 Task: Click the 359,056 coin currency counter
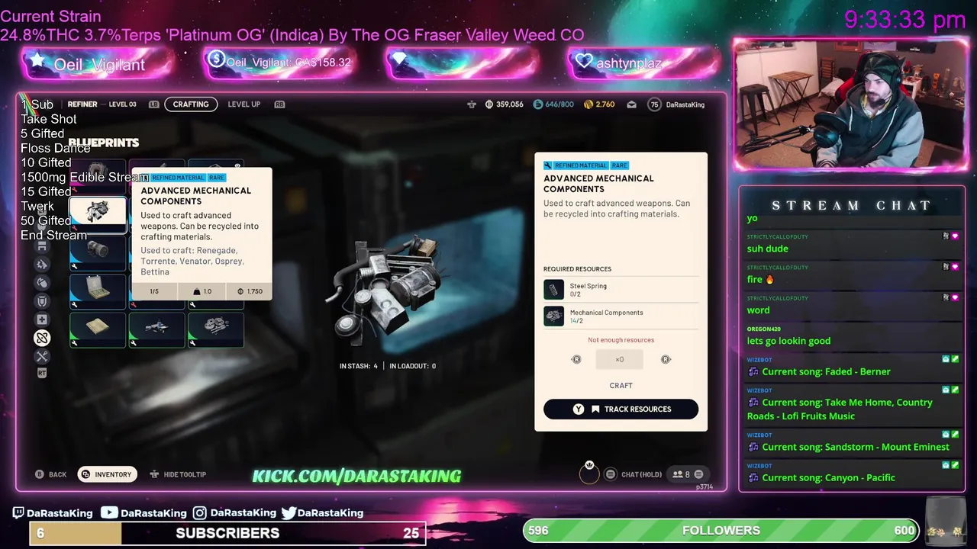pyautogui.click(x=505, y=104)
